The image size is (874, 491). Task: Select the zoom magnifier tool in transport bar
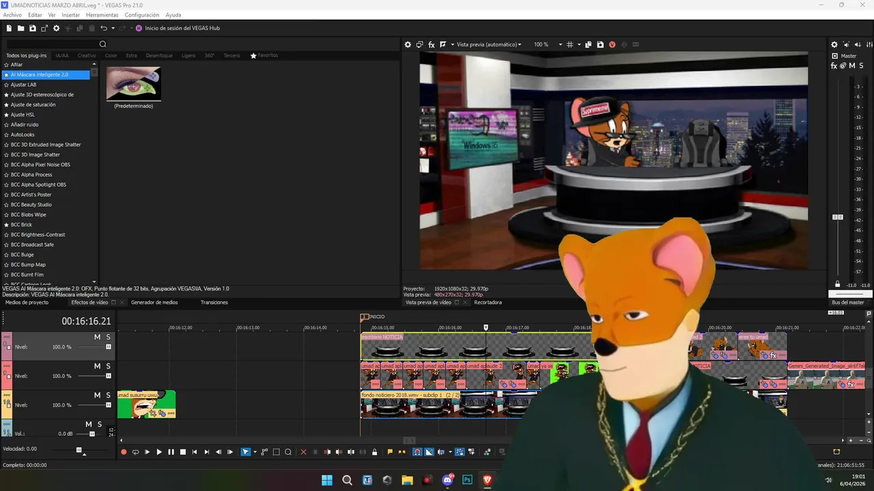pyautogui.click(x=288, y=451)
